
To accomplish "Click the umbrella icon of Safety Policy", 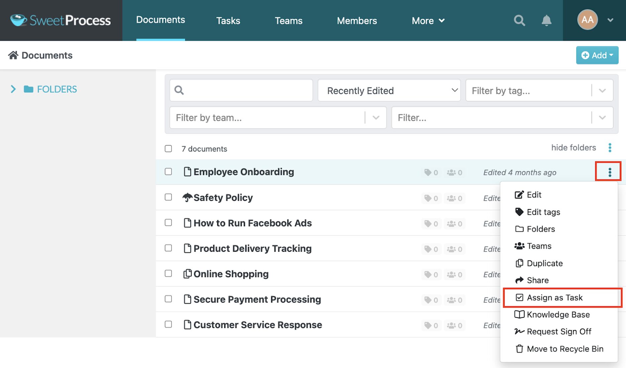I will (187, 197).
